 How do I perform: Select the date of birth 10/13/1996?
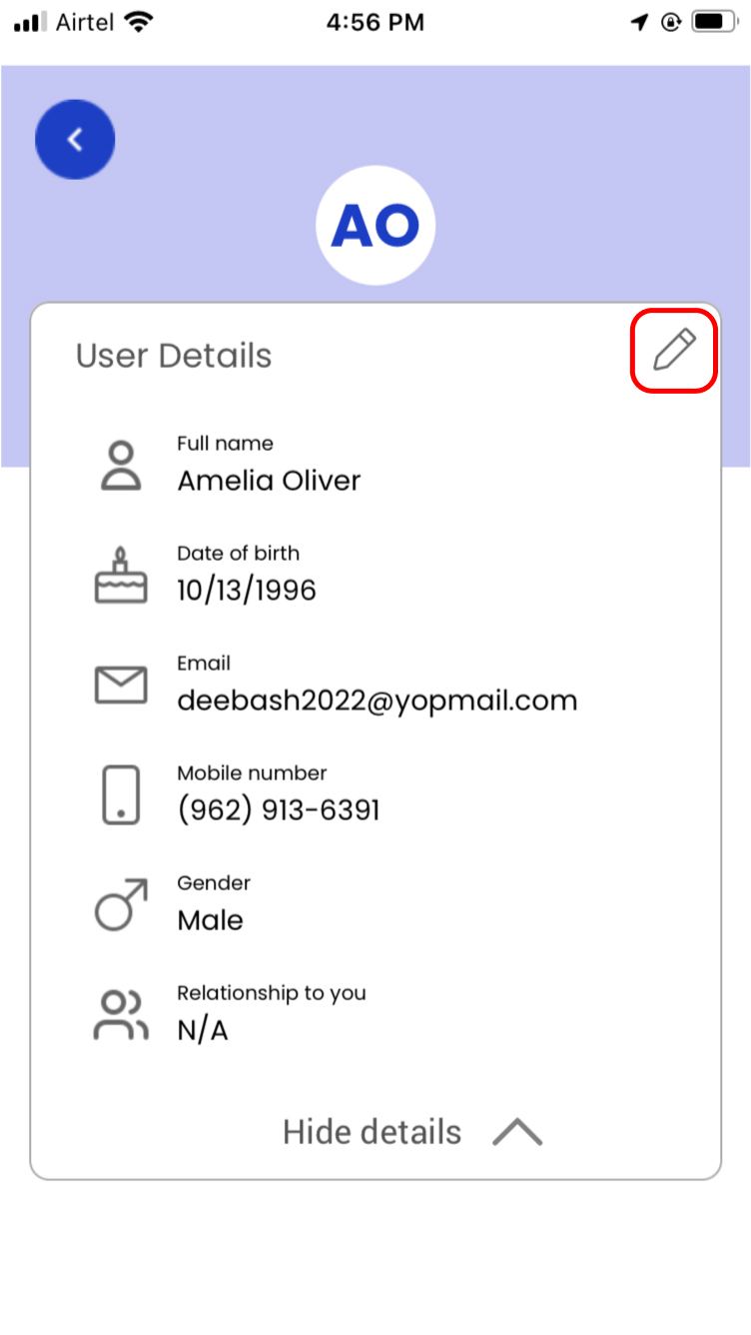coord(247,591)
